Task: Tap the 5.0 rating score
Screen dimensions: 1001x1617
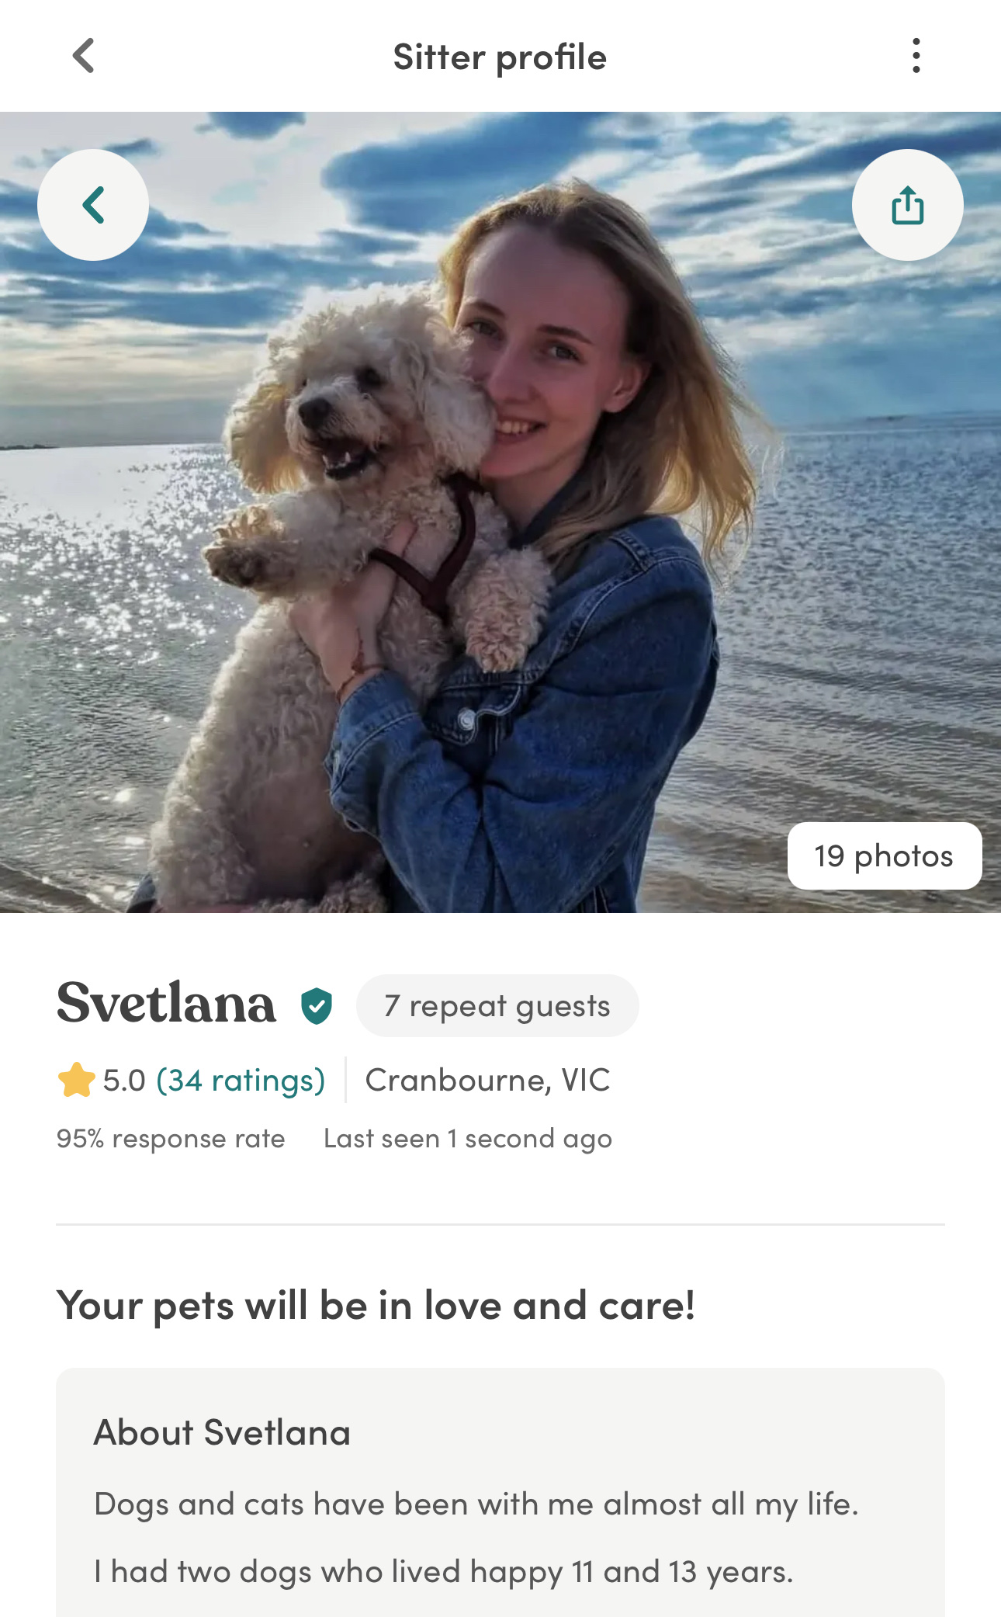Action: [x=124, y=1081]
